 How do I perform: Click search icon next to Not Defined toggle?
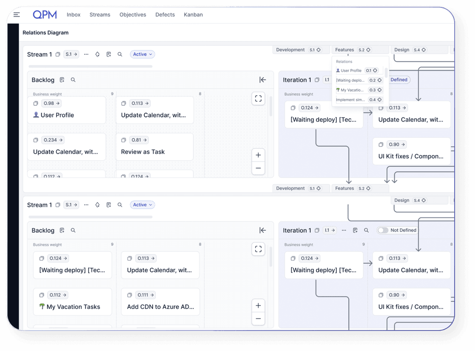[366, 230]
